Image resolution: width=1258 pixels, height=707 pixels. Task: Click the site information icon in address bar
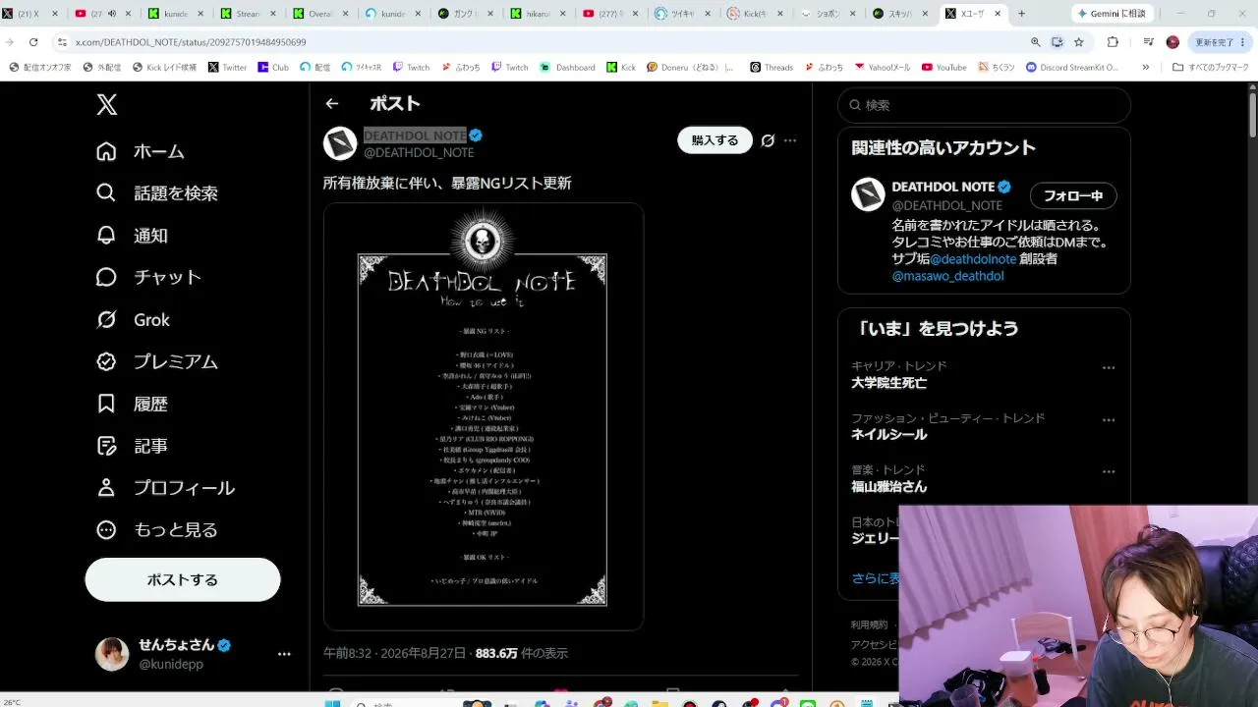(62, 42)
